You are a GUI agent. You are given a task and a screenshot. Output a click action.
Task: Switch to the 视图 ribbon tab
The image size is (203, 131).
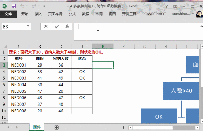click(112, 14)
